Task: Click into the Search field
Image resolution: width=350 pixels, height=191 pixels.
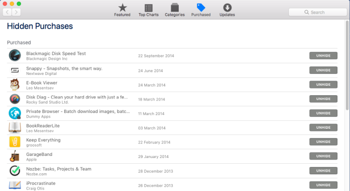Action: tap(318, 13)
